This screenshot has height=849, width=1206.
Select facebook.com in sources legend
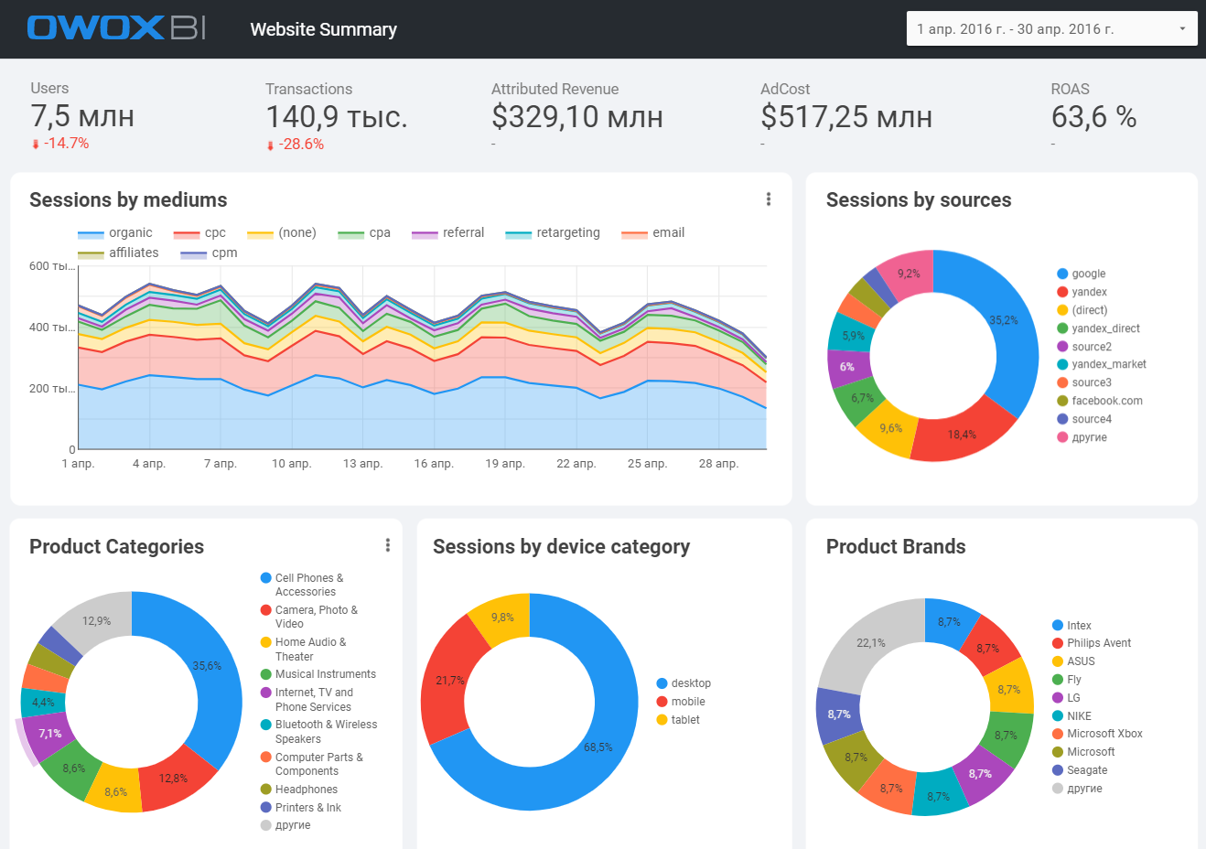(1100, 401)
